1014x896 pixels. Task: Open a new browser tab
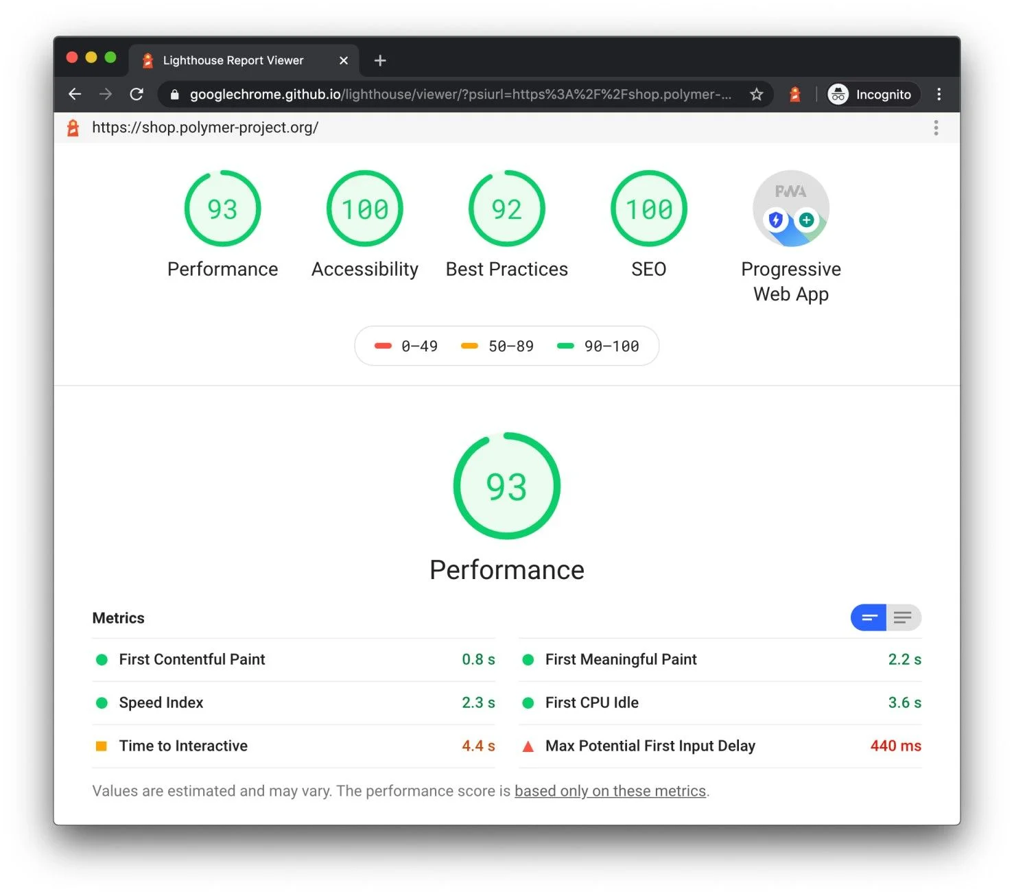380,60
